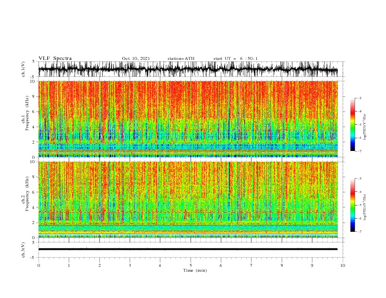Click inside the ch.2 spectrogram panel
This screenshot has height=298, width=386.
pos(188,200)
